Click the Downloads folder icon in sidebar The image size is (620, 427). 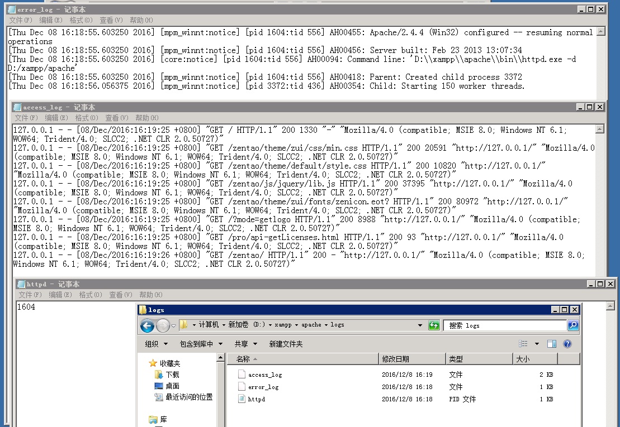tap(158, 375)
